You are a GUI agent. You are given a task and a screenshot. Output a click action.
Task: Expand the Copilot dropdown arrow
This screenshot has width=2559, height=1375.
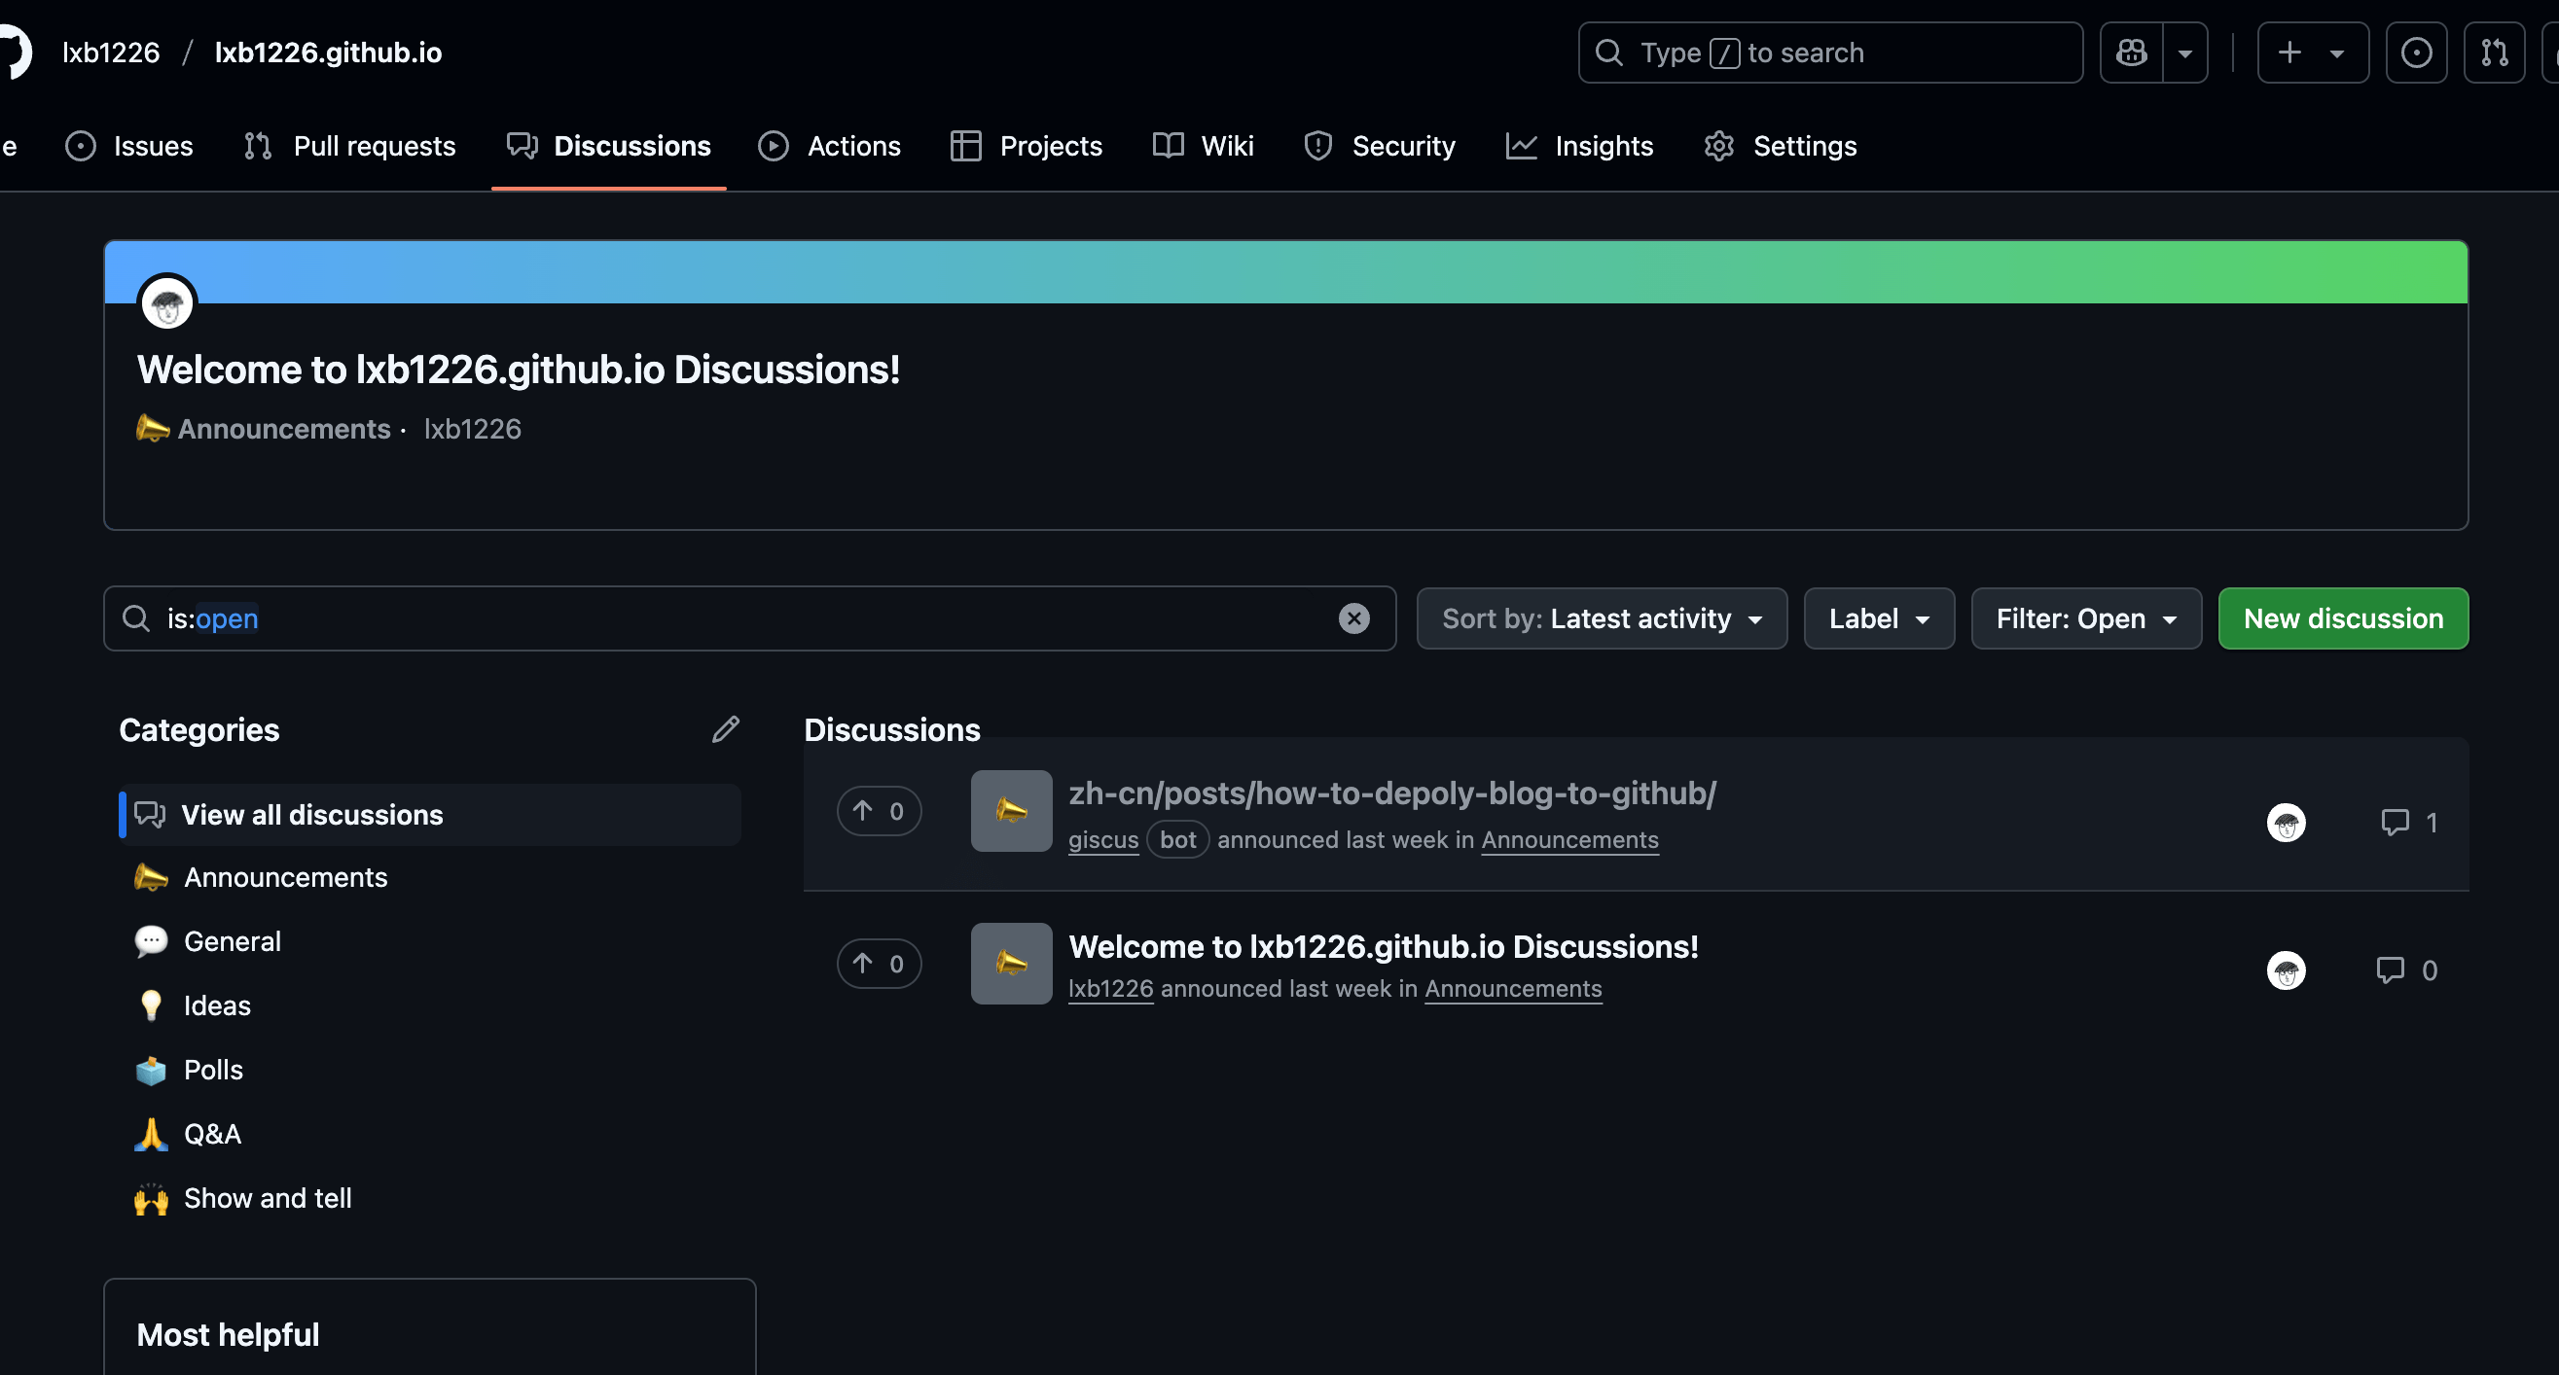tap(2185, 53)
